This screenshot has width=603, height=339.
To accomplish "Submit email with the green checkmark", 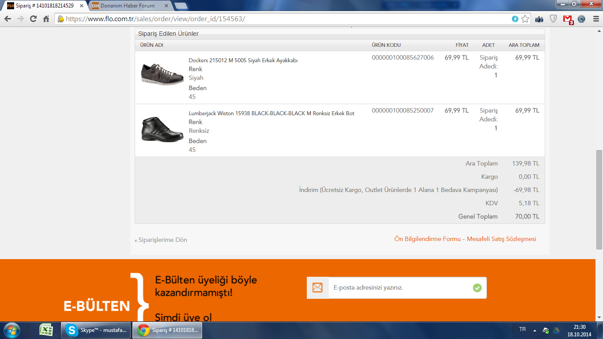I will pyautogui.click(x=477, y=288).
